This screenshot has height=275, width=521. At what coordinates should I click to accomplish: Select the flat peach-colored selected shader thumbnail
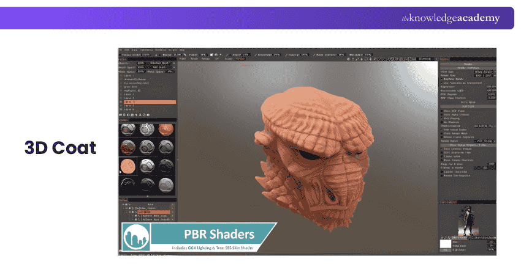(x=128, y=166)
